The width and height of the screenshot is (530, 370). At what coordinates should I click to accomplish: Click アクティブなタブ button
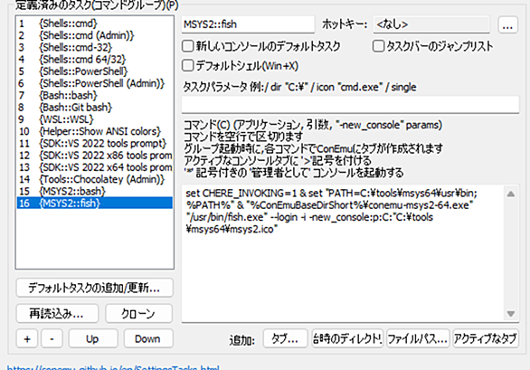tap(486, 338)
